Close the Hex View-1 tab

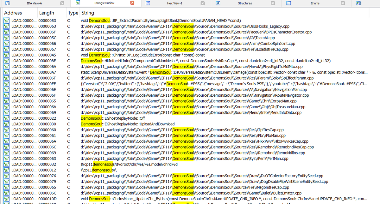pos(203,3)
